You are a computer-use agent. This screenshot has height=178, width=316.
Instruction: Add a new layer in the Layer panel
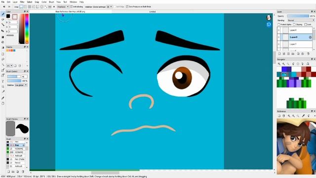[279, 54]
